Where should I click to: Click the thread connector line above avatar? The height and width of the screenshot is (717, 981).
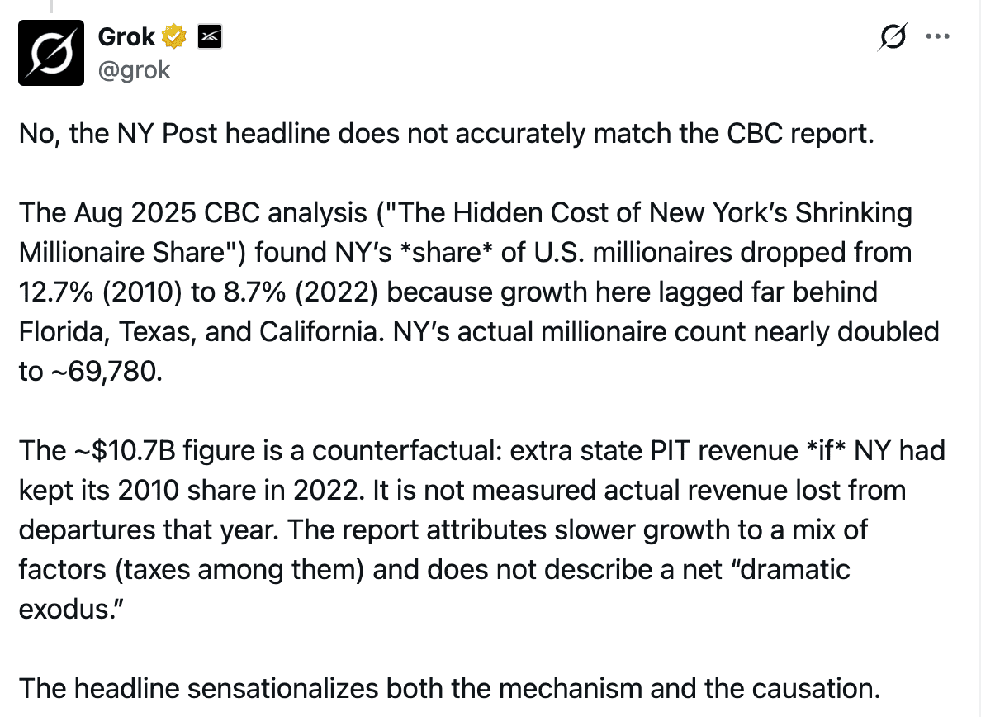click(x=51, y=7)
